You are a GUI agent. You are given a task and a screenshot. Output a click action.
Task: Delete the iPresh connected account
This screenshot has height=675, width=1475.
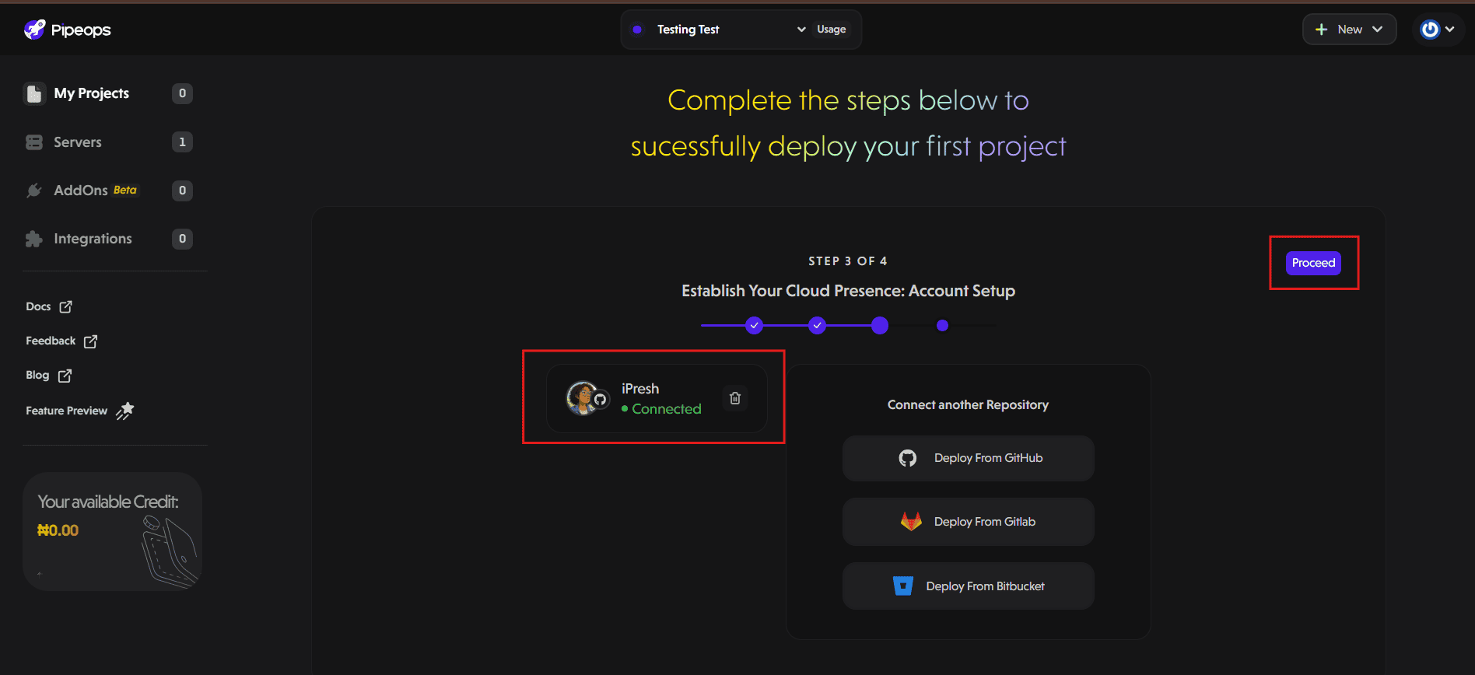[735, 398]
